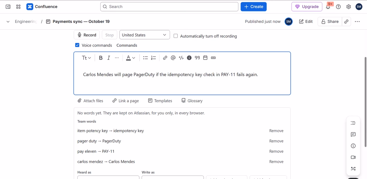367x179 pixels.
Task: Copy the page link icon
Action: click(346, 21)
